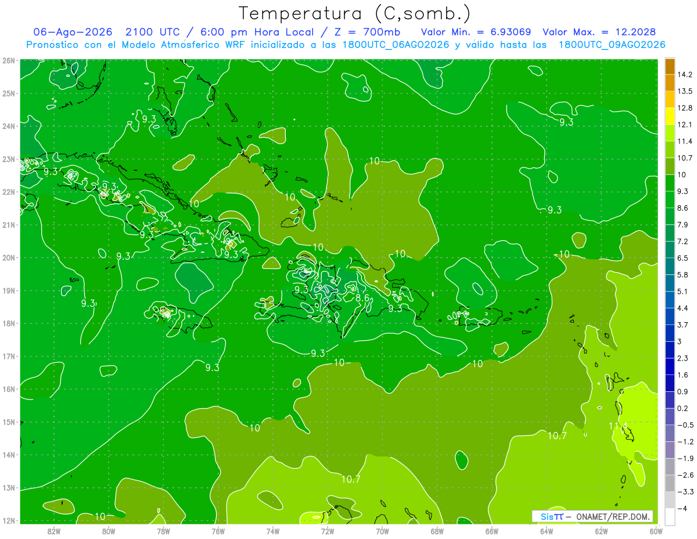Click the 72W longitude axis label
Viewport: 697px width, 539px height.
point(328,531)
